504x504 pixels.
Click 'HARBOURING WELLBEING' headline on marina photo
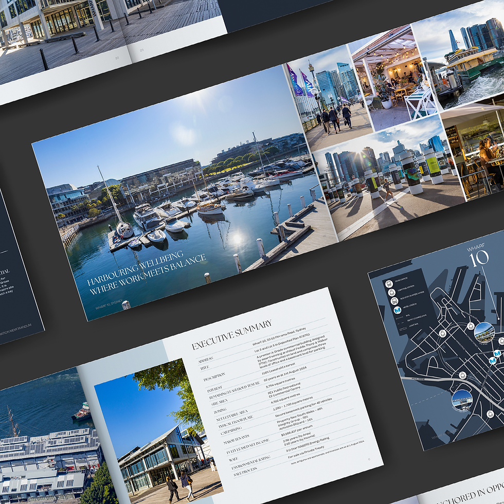click(135, 268)
